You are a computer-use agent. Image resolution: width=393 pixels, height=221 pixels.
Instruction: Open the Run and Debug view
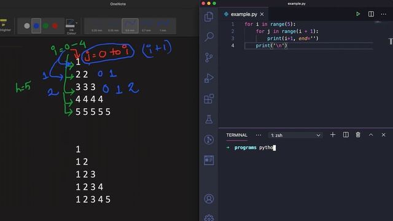pos(209,78)
